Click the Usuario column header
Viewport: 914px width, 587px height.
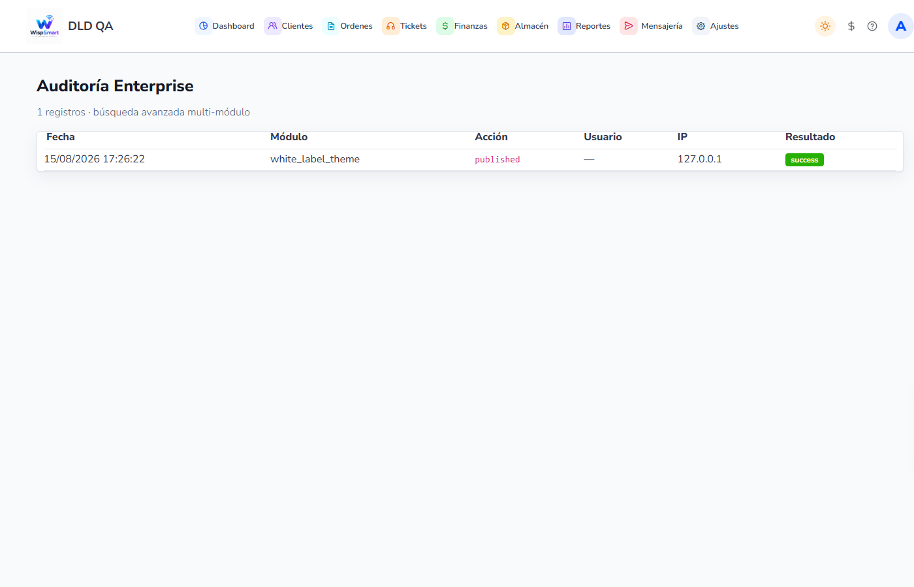(603, 137)
